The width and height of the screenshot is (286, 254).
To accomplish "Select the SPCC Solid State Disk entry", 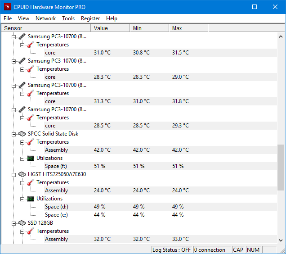I will 53,134.
